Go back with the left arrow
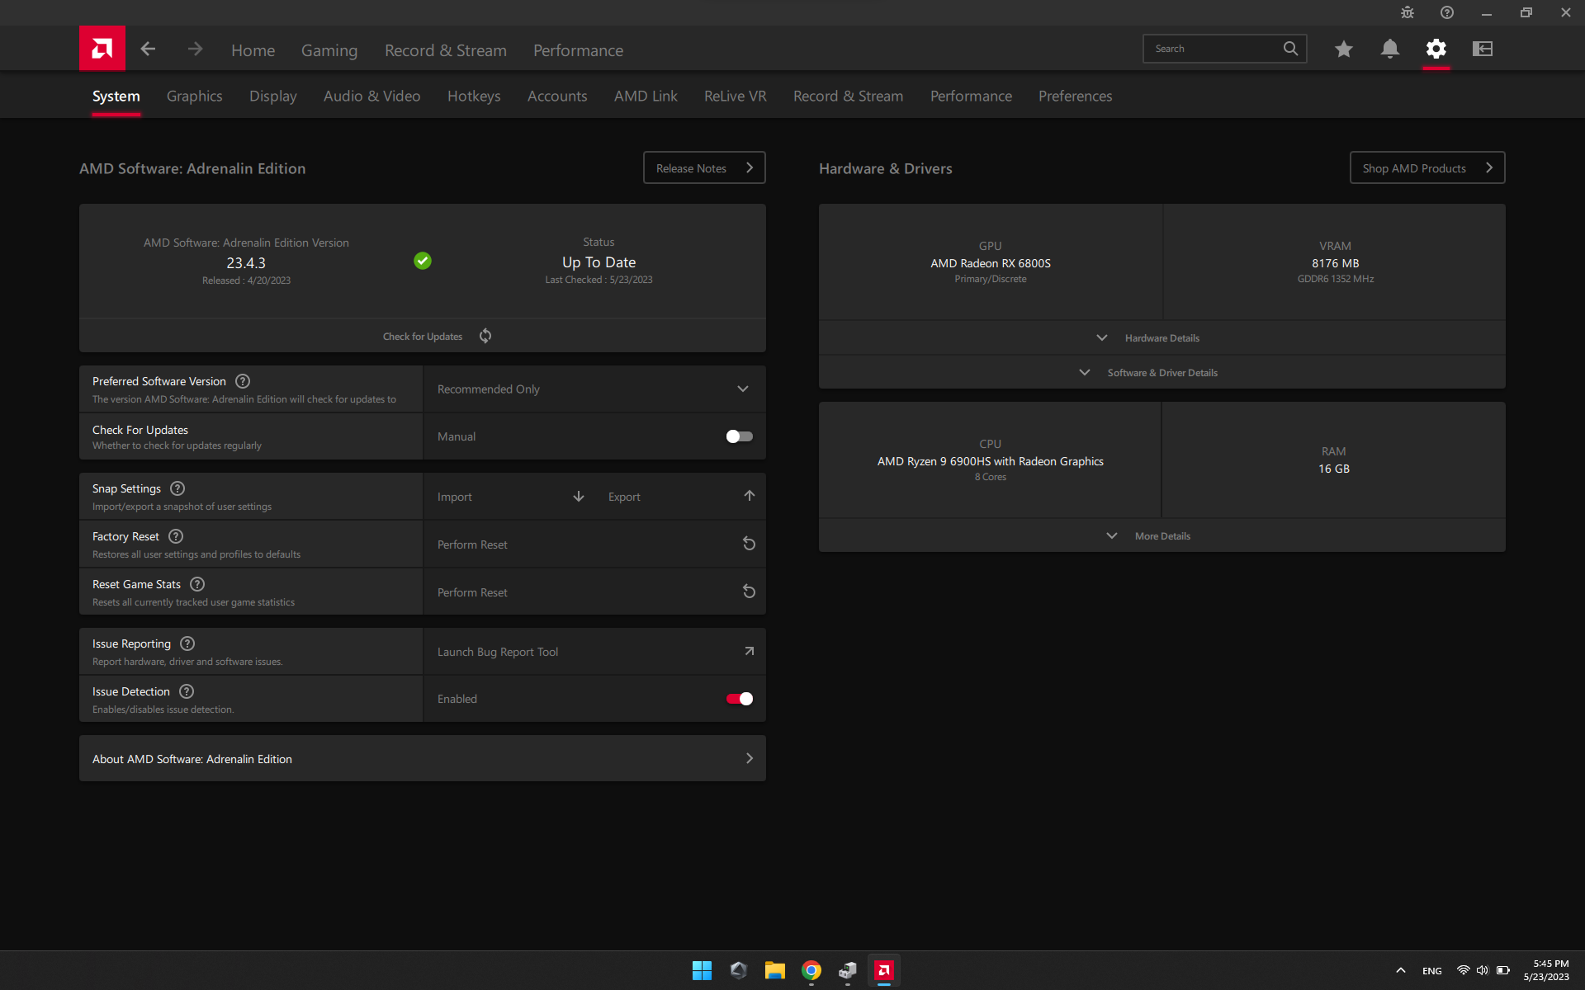1585x990 pixels. 148,49
